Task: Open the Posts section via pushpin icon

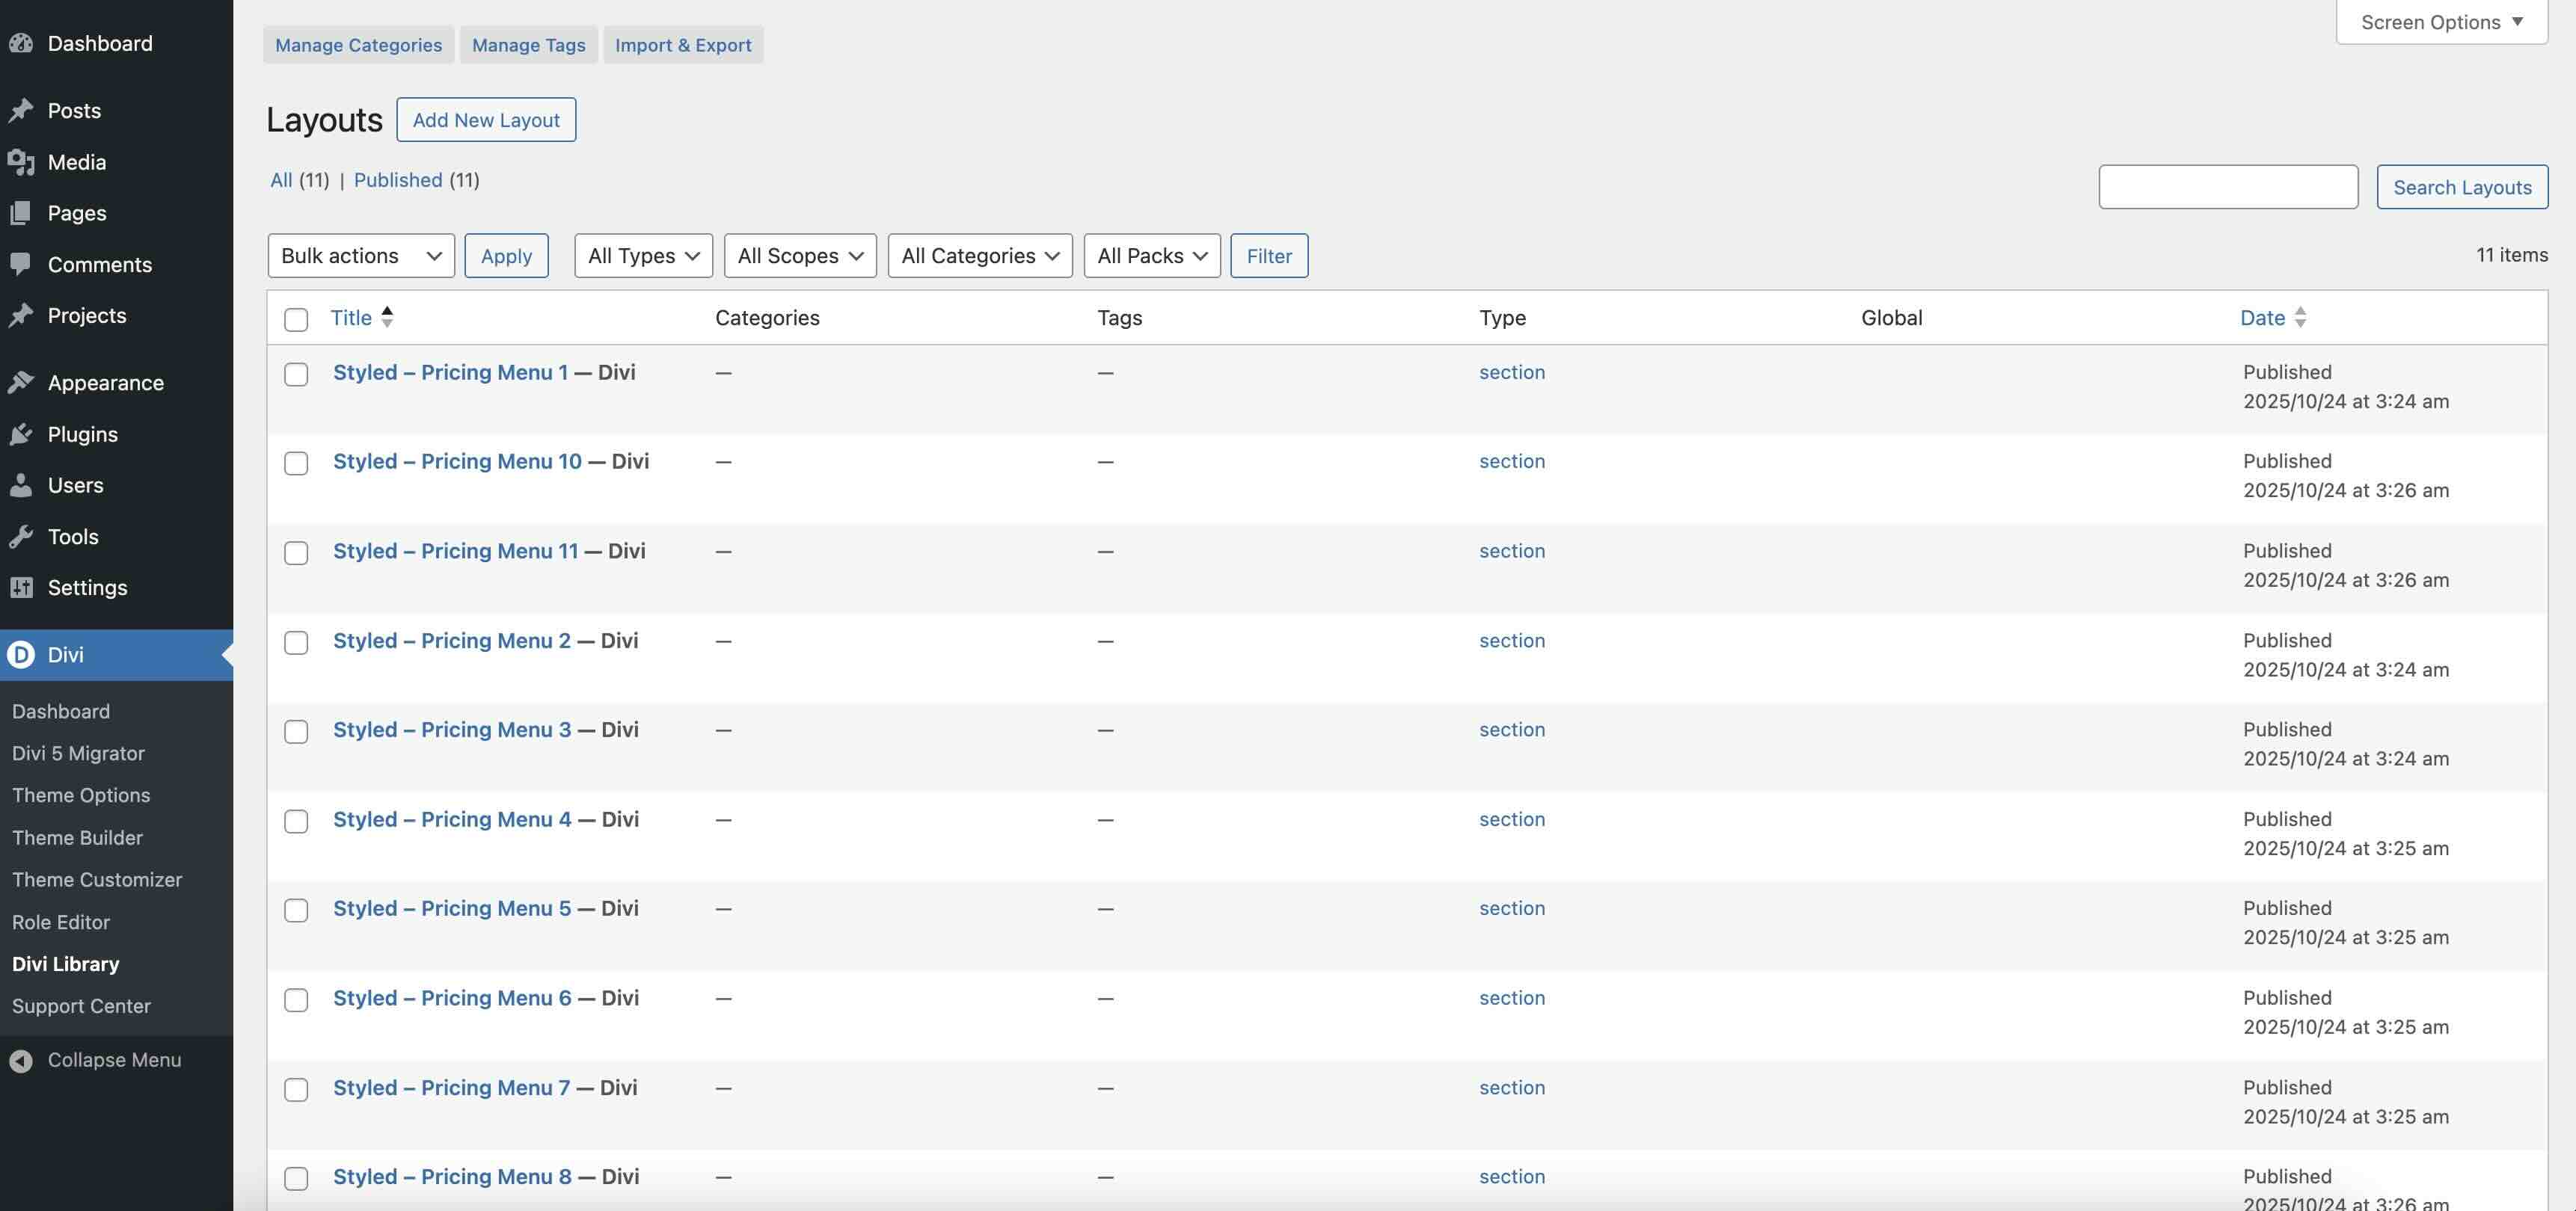Action: [23, 110]
